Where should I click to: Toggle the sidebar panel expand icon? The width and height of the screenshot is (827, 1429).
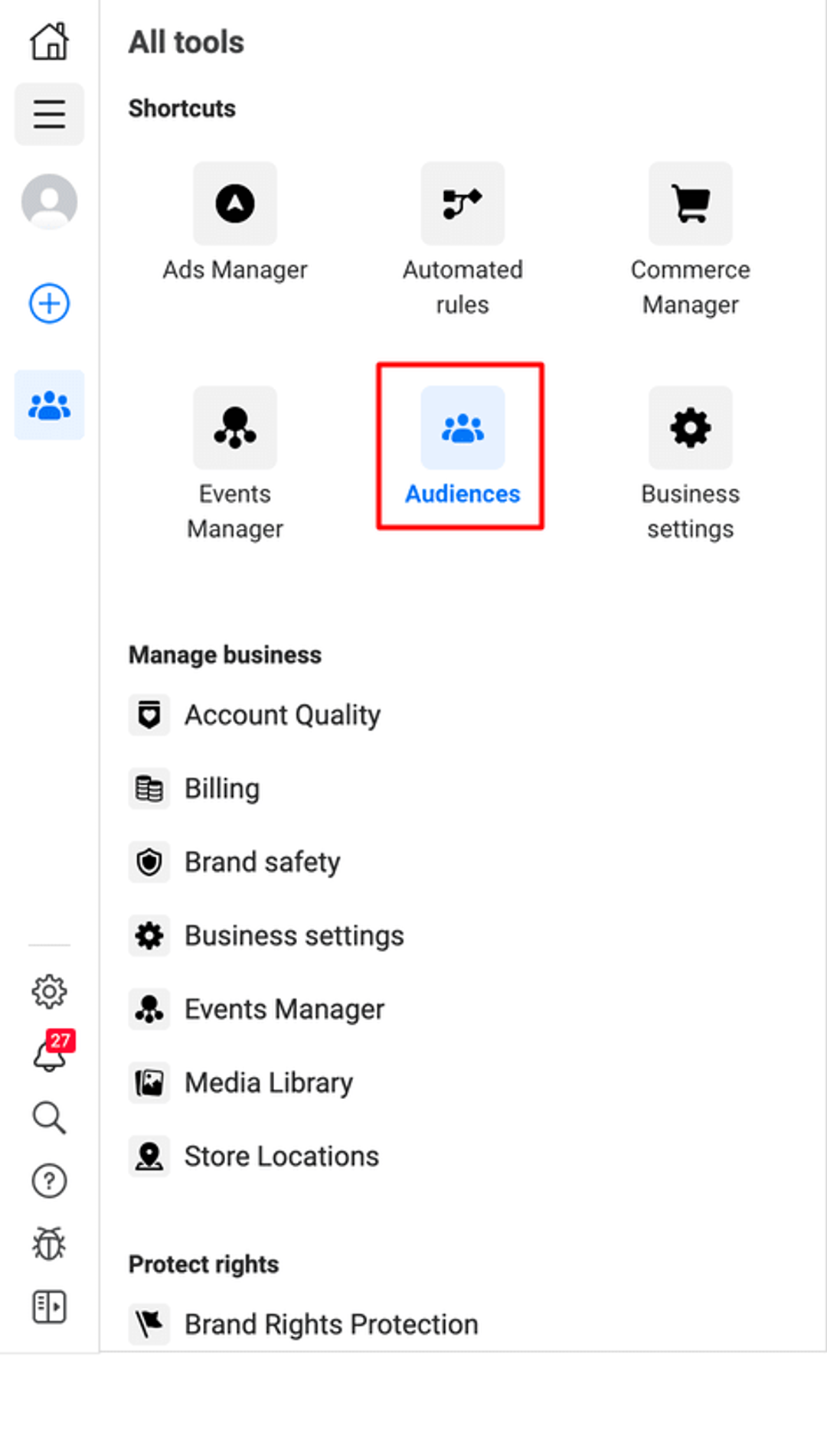click(x=49, y=1307)
